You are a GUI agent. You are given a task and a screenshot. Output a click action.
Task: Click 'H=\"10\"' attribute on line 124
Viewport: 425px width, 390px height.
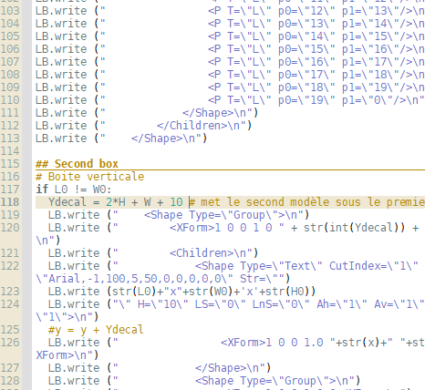163,304
